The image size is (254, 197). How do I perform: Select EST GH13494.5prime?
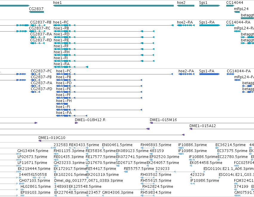click(33, 151)
